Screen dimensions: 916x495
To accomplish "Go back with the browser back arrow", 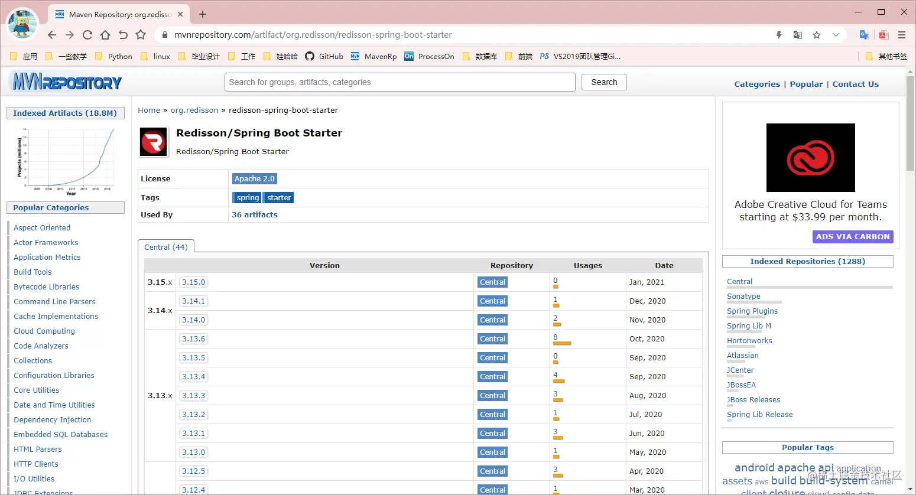I will point(52,35).
